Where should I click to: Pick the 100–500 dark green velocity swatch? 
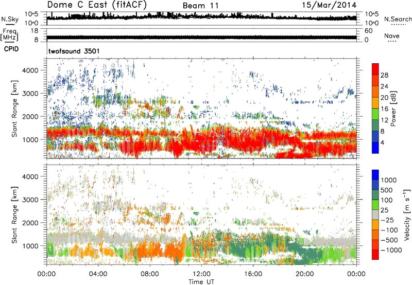point(375,195)
